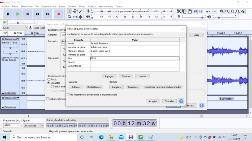The image size is (252, 141).
Task: Click the Paste clipboard icon
Action: click(190, 11)
